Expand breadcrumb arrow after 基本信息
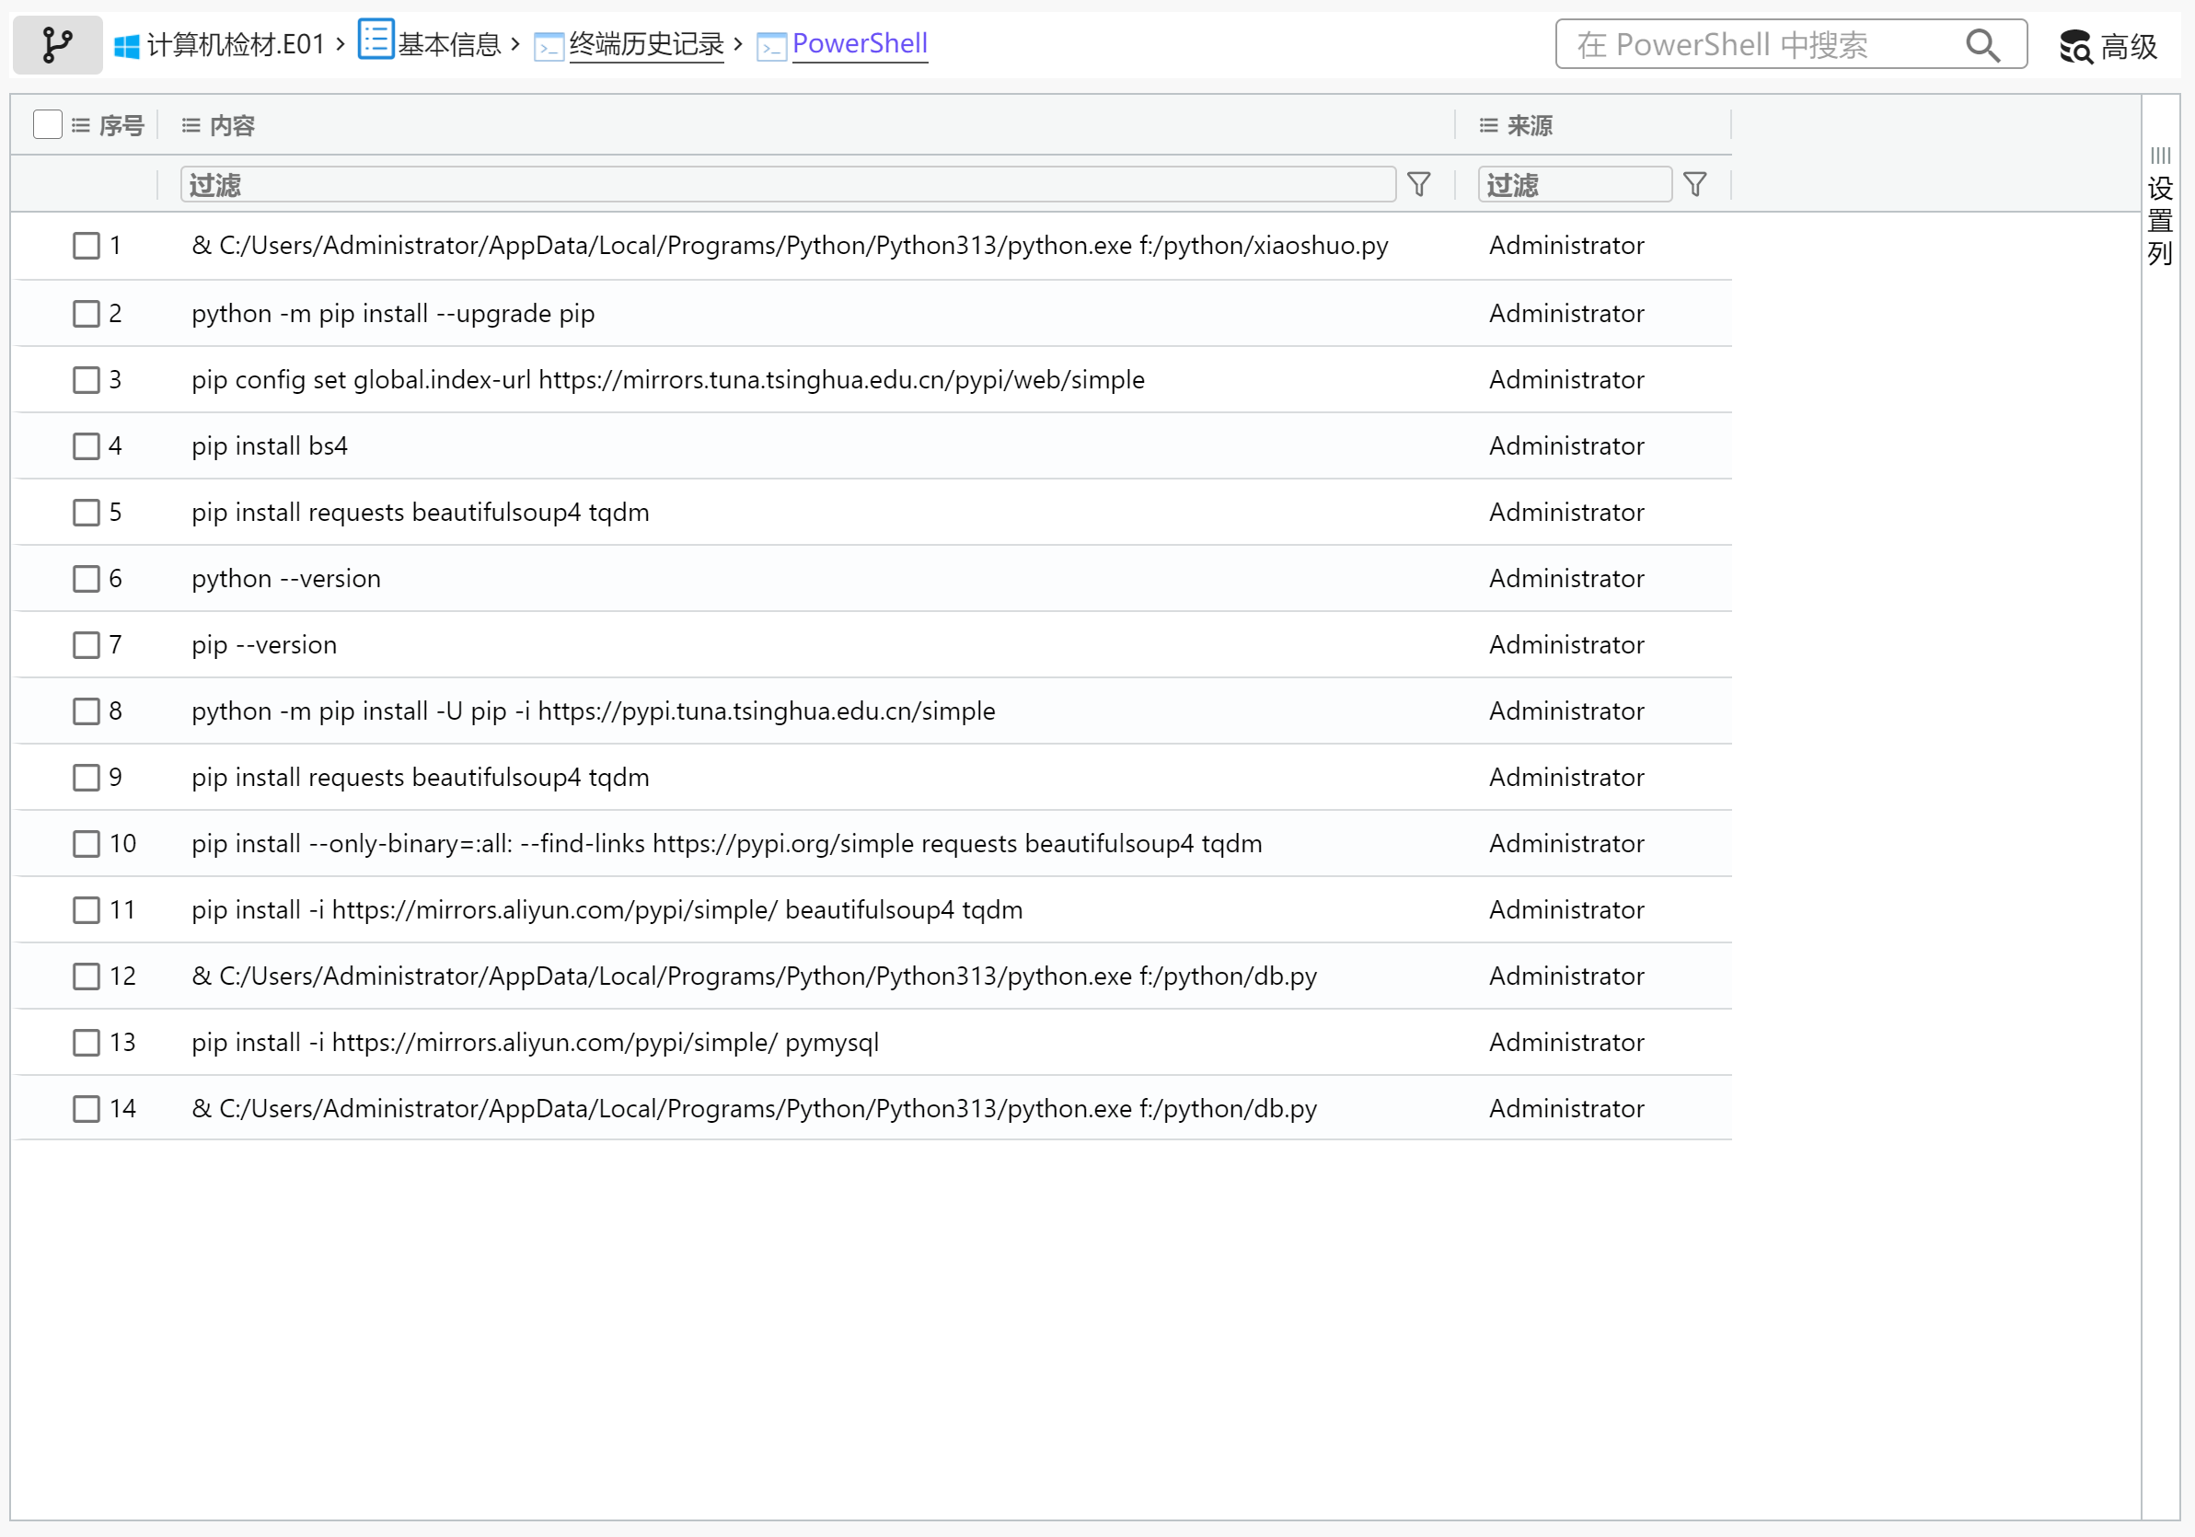 pos(516,44)
